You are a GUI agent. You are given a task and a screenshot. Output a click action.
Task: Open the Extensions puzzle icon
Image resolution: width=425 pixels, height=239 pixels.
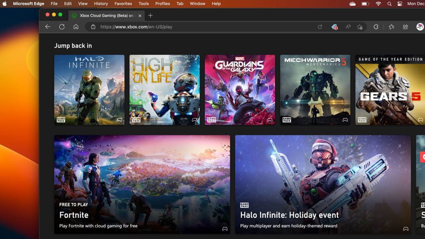click(x=376, y=27)
